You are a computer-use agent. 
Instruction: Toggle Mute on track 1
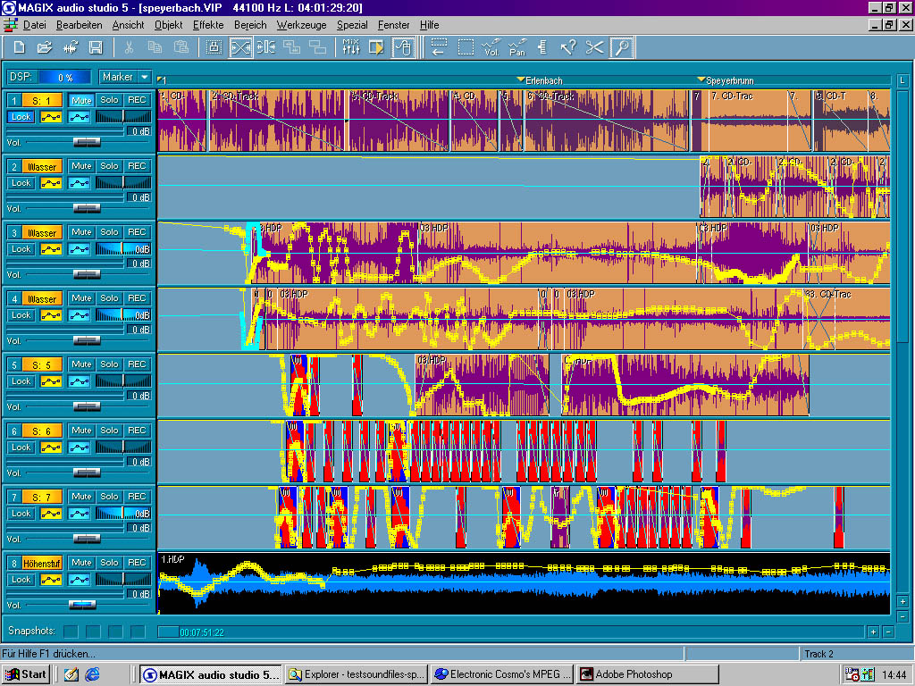pos(81,100)
